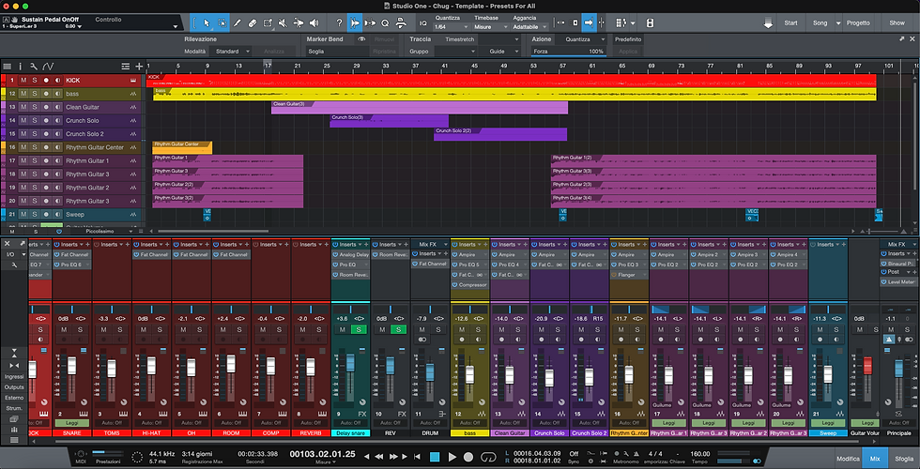Open the Quantizza 1/64 dropdown

(x=452, y=27)
